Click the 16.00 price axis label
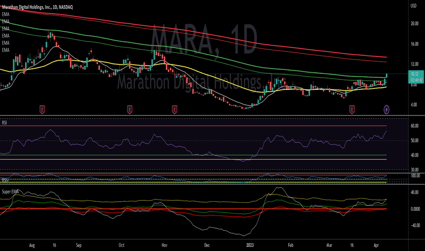The width and height of the screenshot is (425, 251). pyautogui.click(x=415, y=44)
